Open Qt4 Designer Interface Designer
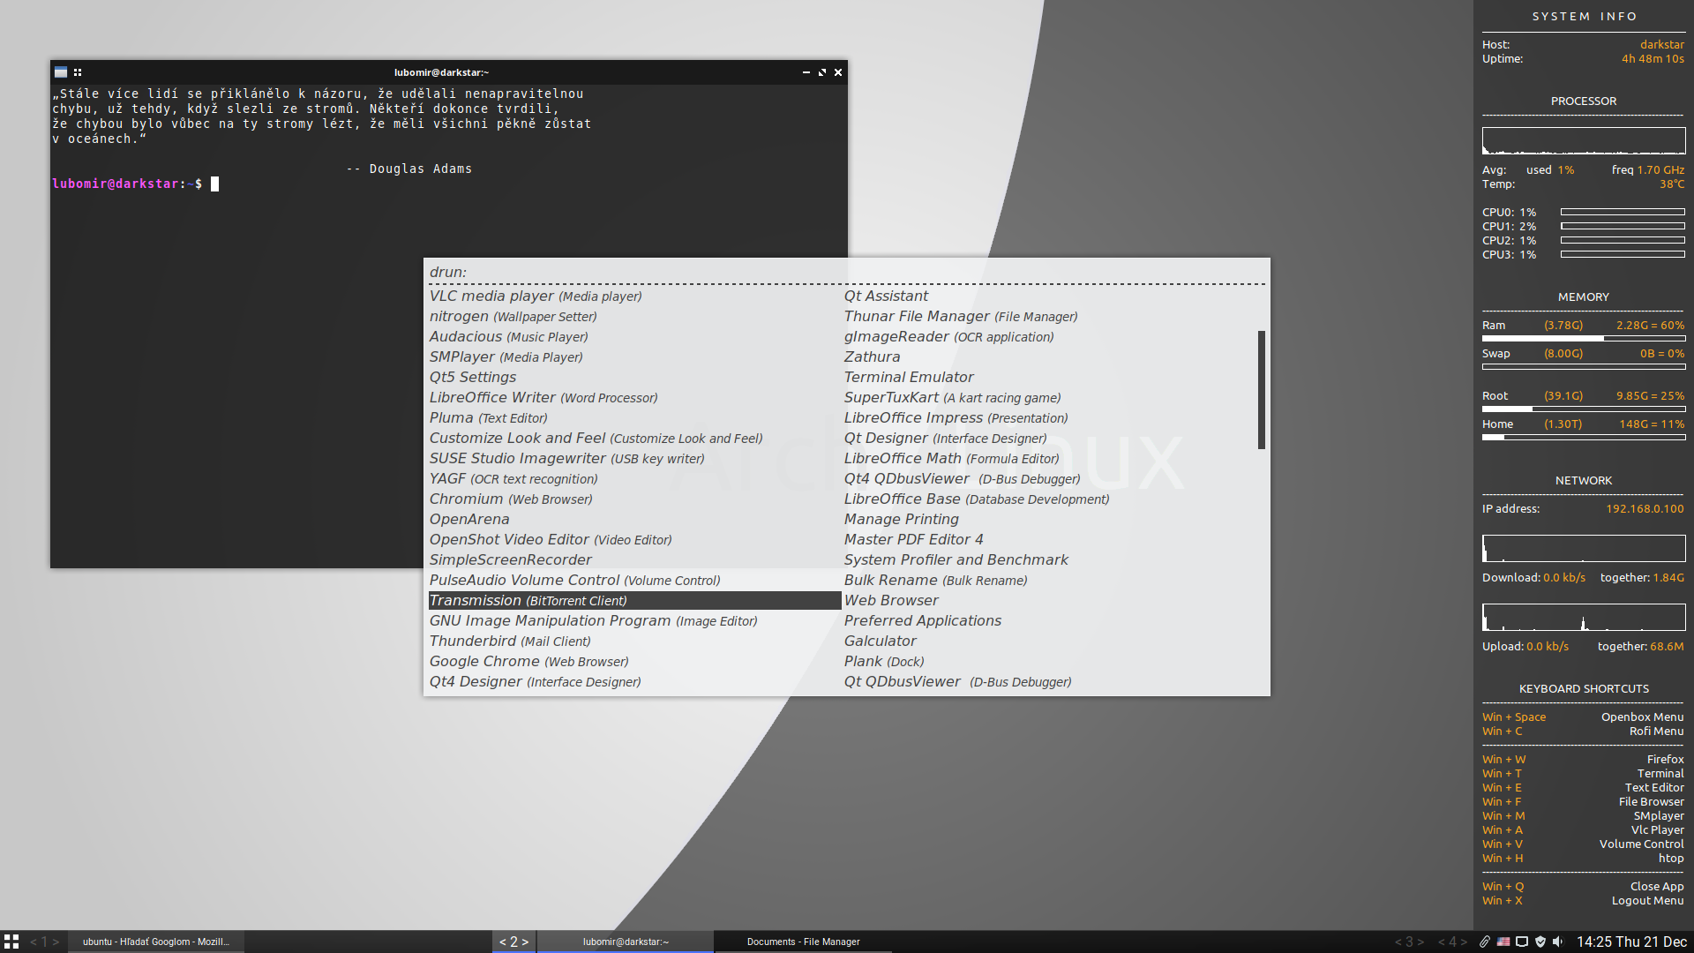This screenshot has height=953, width=1694. 634,682
